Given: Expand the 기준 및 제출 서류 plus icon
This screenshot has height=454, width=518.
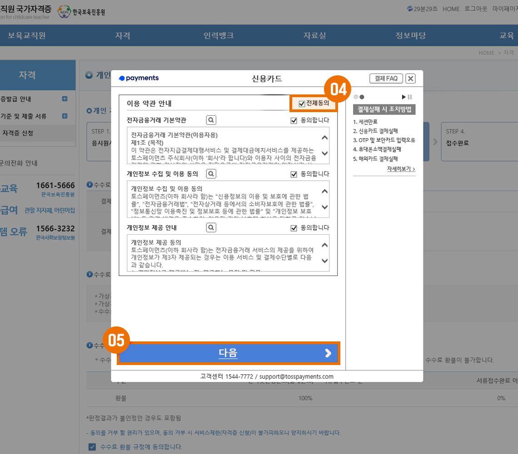Looking at the screenshot, I should [65, 116].
